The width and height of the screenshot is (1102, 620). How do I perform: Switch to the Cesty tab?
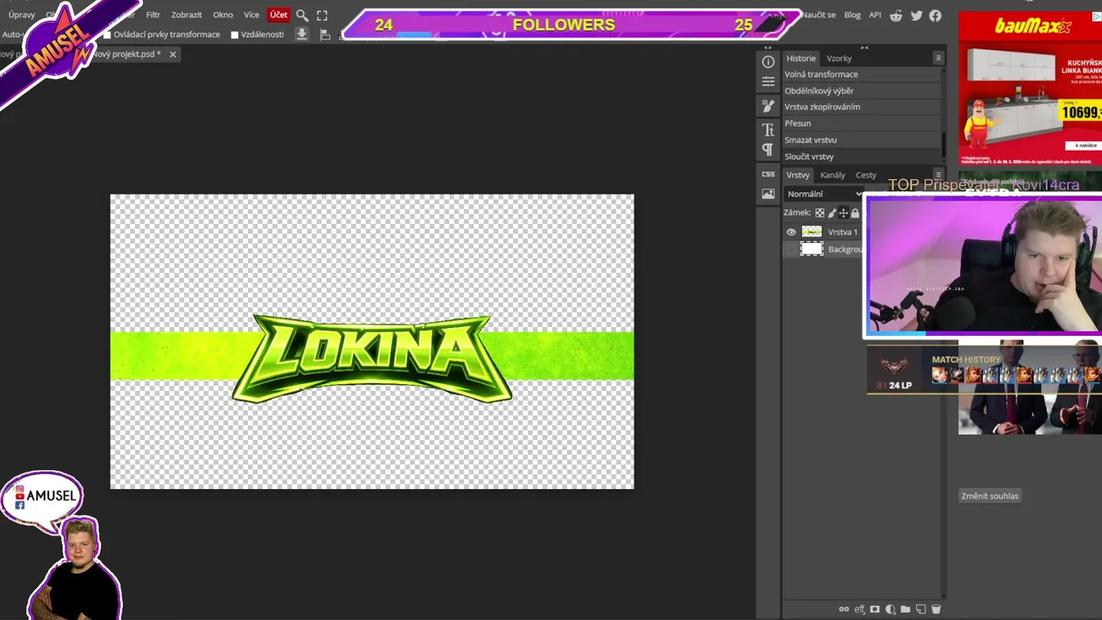pyautogui.click(x=866, y=175)
